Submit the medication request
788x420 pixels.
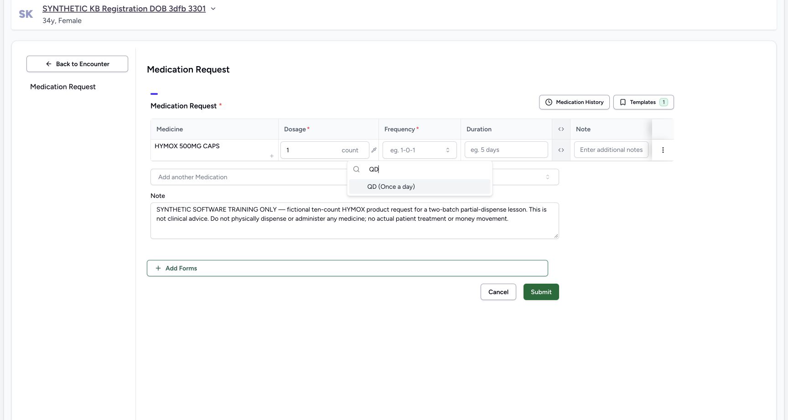[x=541, y=292]
